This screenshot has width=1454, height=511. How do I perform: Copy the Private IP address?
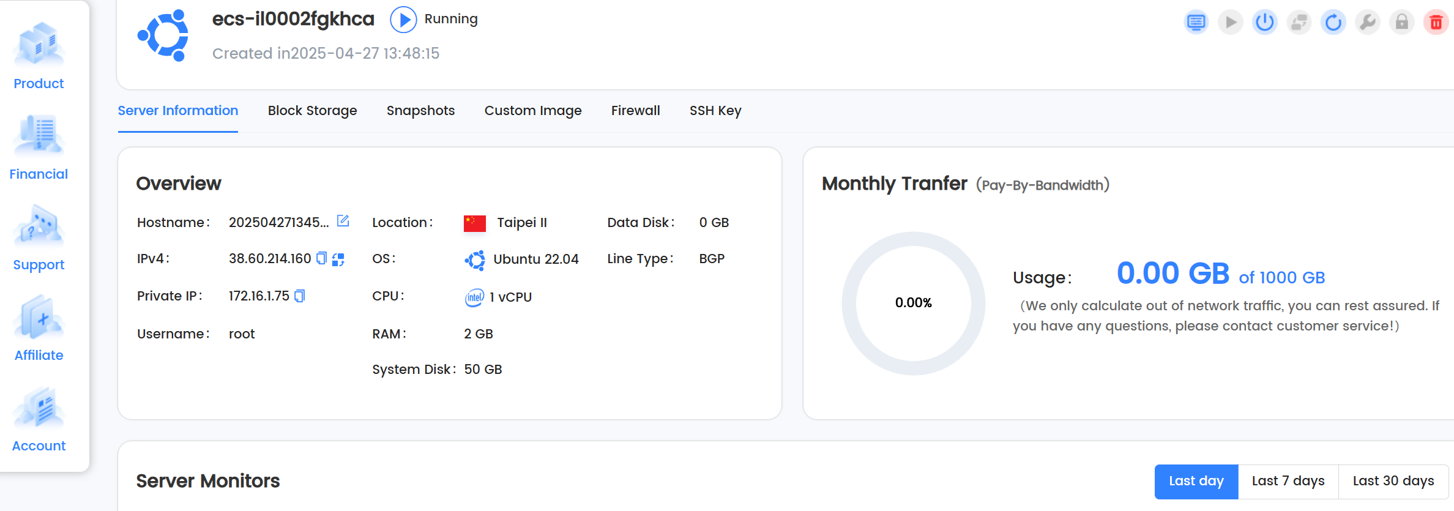299,296
